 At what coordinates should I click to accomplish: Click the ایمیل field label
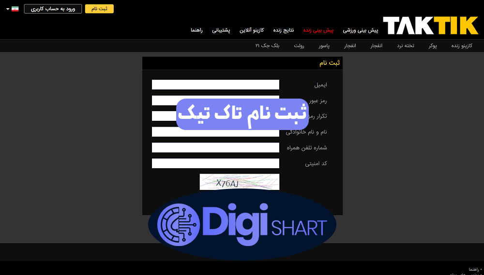tap(320, 85)
